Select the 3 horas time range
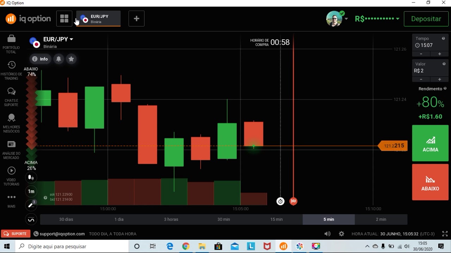Screen dimensions: 451x253 pos(171,219)
